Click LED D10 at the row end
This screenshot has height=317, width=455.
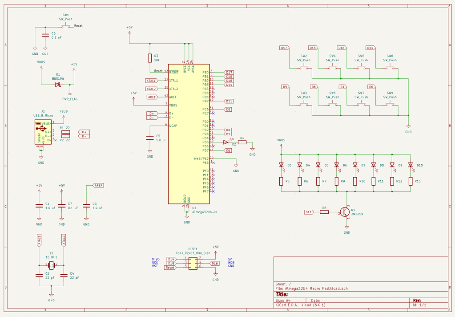[411, 165]
